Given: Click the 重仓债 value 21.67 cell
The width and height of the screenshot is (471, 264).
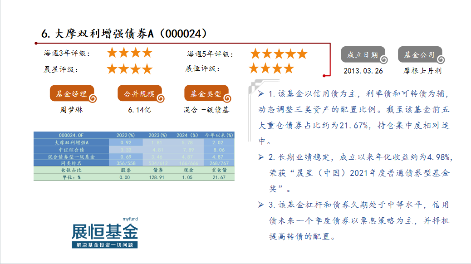Looking at the screenshot, I should point(219,177).
